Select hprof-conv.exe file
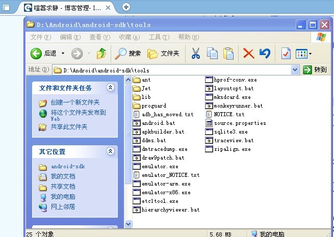334x237 pixels. click(x=231, y=80)
